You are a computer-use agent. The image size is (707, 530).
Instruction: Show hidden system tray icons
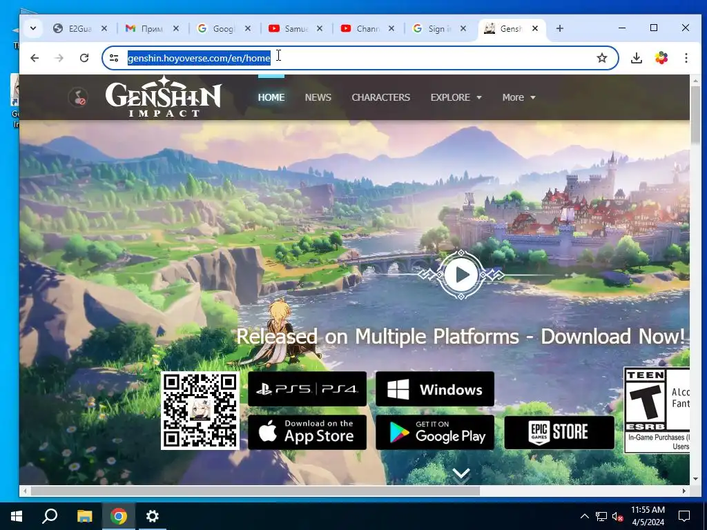point(584,516)
